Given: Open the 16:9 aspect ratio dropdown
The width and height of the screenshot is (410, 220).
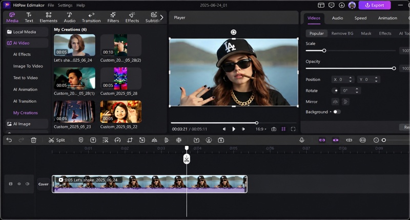Looking at the screenshot, I should point(261,129).
